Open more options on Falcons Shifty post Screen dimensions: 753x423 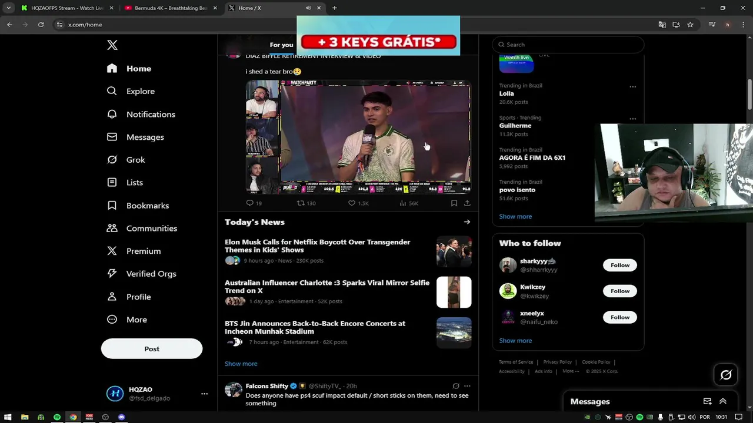click(467, 386)
